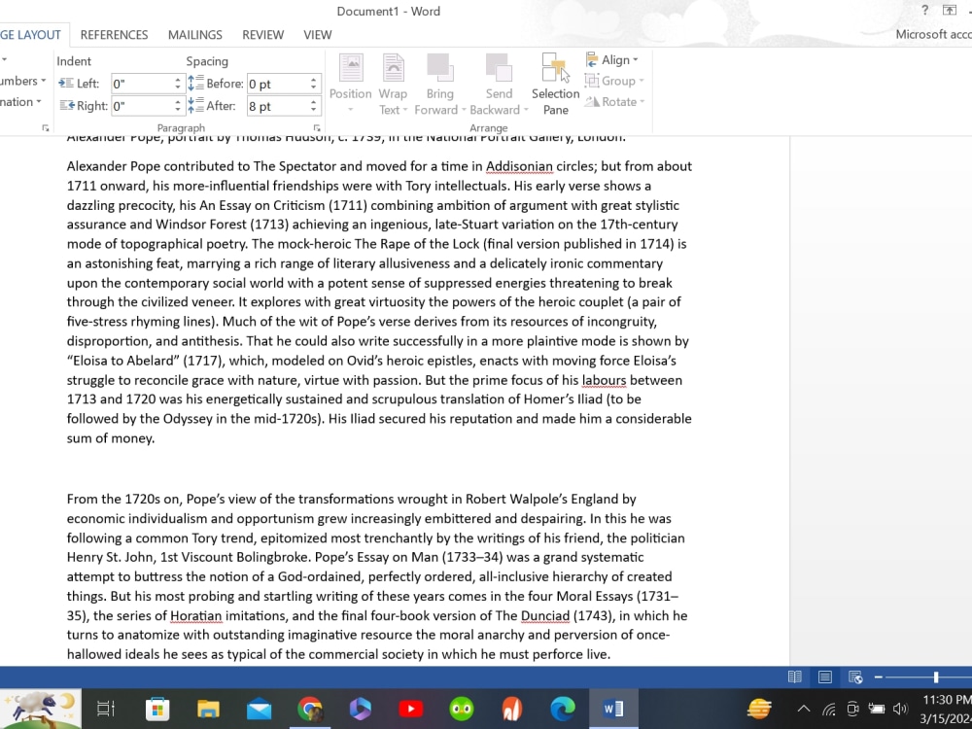Viewport: 972px width, 729px height.
Task: Open Word Help question mark
Action: click(925, 10)
